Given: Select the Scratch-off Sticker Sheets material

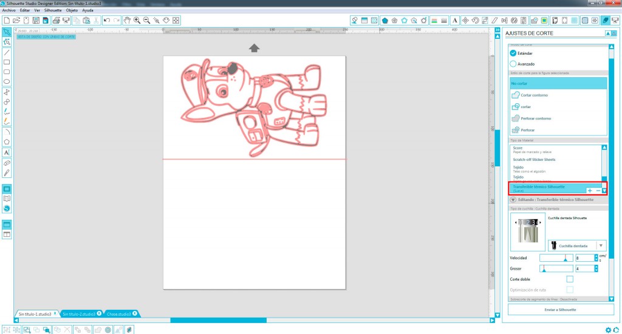Looking at the screenshot, I should [534, 160].
